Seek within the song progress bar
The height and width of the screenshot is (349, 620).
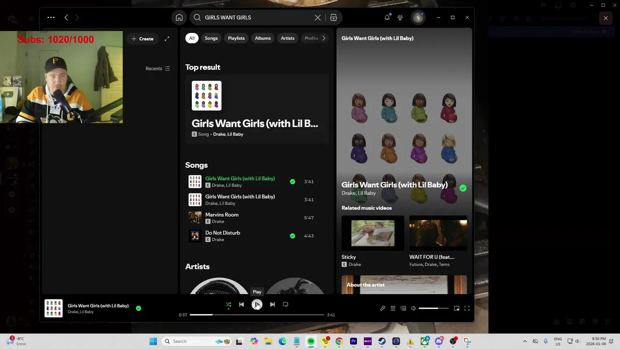tap(257, 315)
